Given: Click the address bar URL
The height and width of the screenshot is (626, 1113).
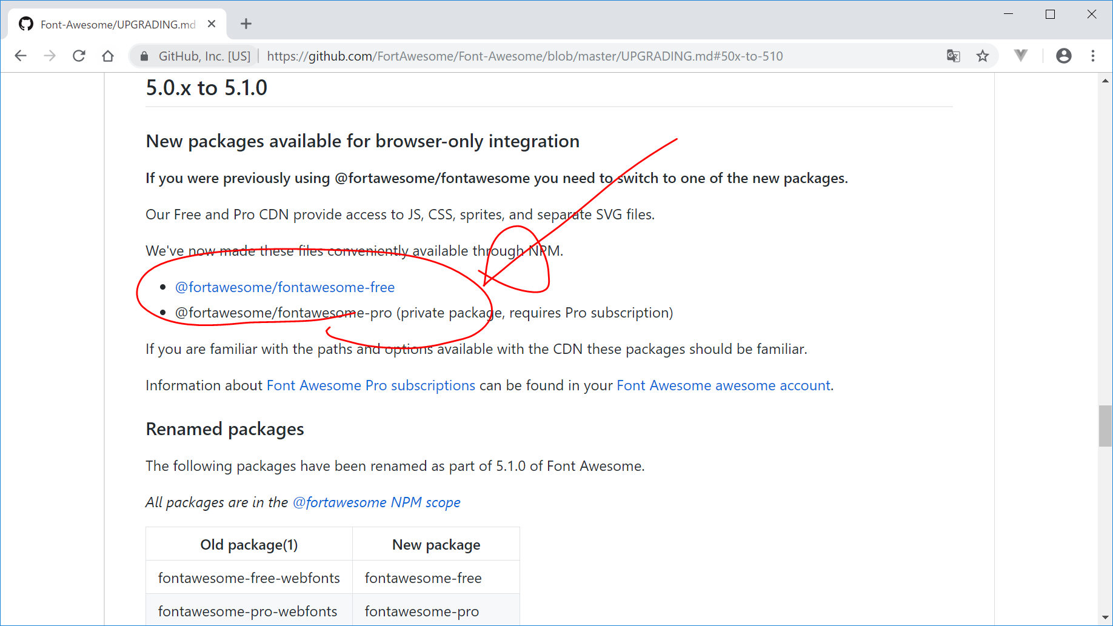Looking at the screenshot, I should coord(524,56).
